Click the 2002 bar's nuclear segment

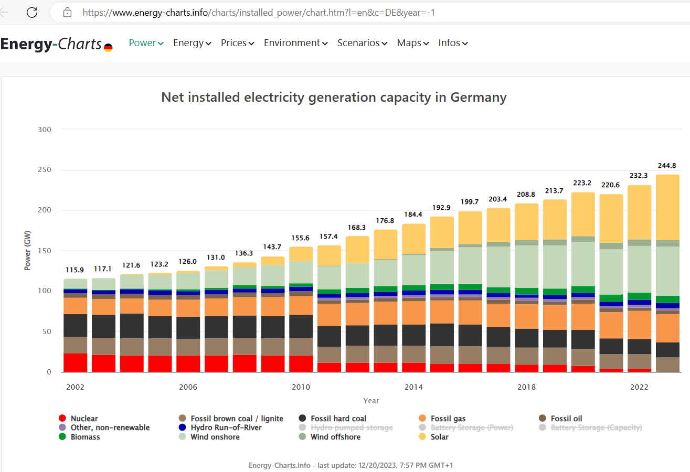(x=76, y=363)
